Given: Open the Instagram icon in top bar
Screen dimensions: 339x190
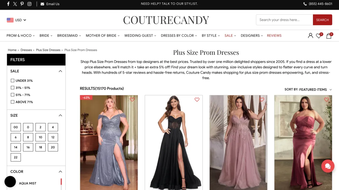Looking at the screenshot, I should coord(30,4).
